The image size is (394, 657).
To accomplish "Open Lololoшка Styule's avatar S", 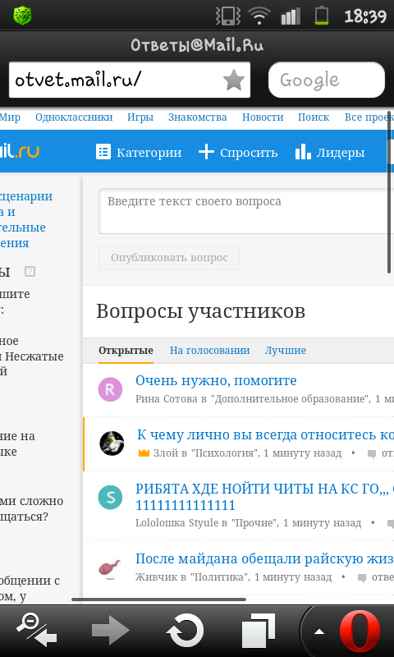I will tap(110, 498).
